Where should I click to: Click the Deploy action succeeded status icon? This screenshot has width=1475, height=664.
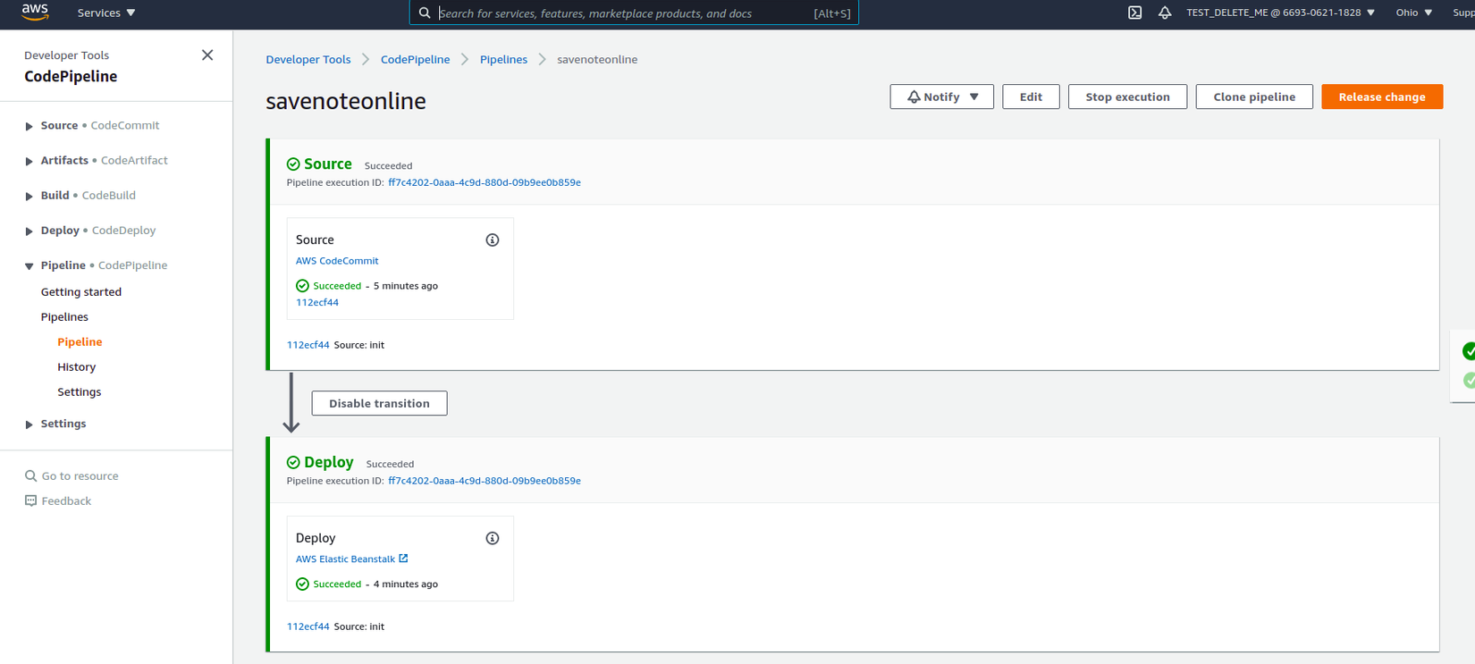(x=302, y=584)
